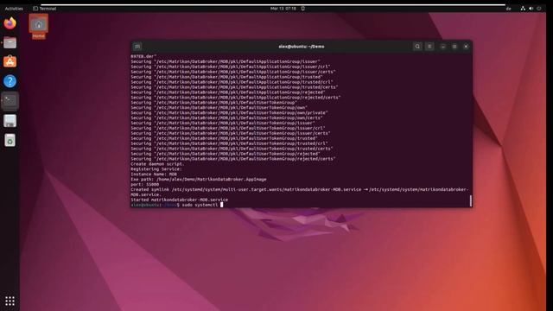This screenshot has height=311, width=553.
Task: Click the terminal new tab icon
Action: (x=137, y=47)
